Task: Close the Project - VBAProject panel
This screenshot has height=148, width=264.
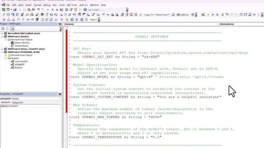Action: point(60,24)
